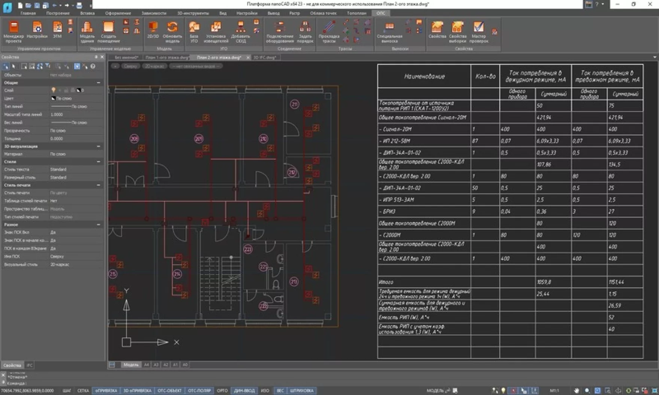Collapse the Общие section in Properties
Image resolution: width=659 pixels, height=395 pixels.
click(98, 82)
